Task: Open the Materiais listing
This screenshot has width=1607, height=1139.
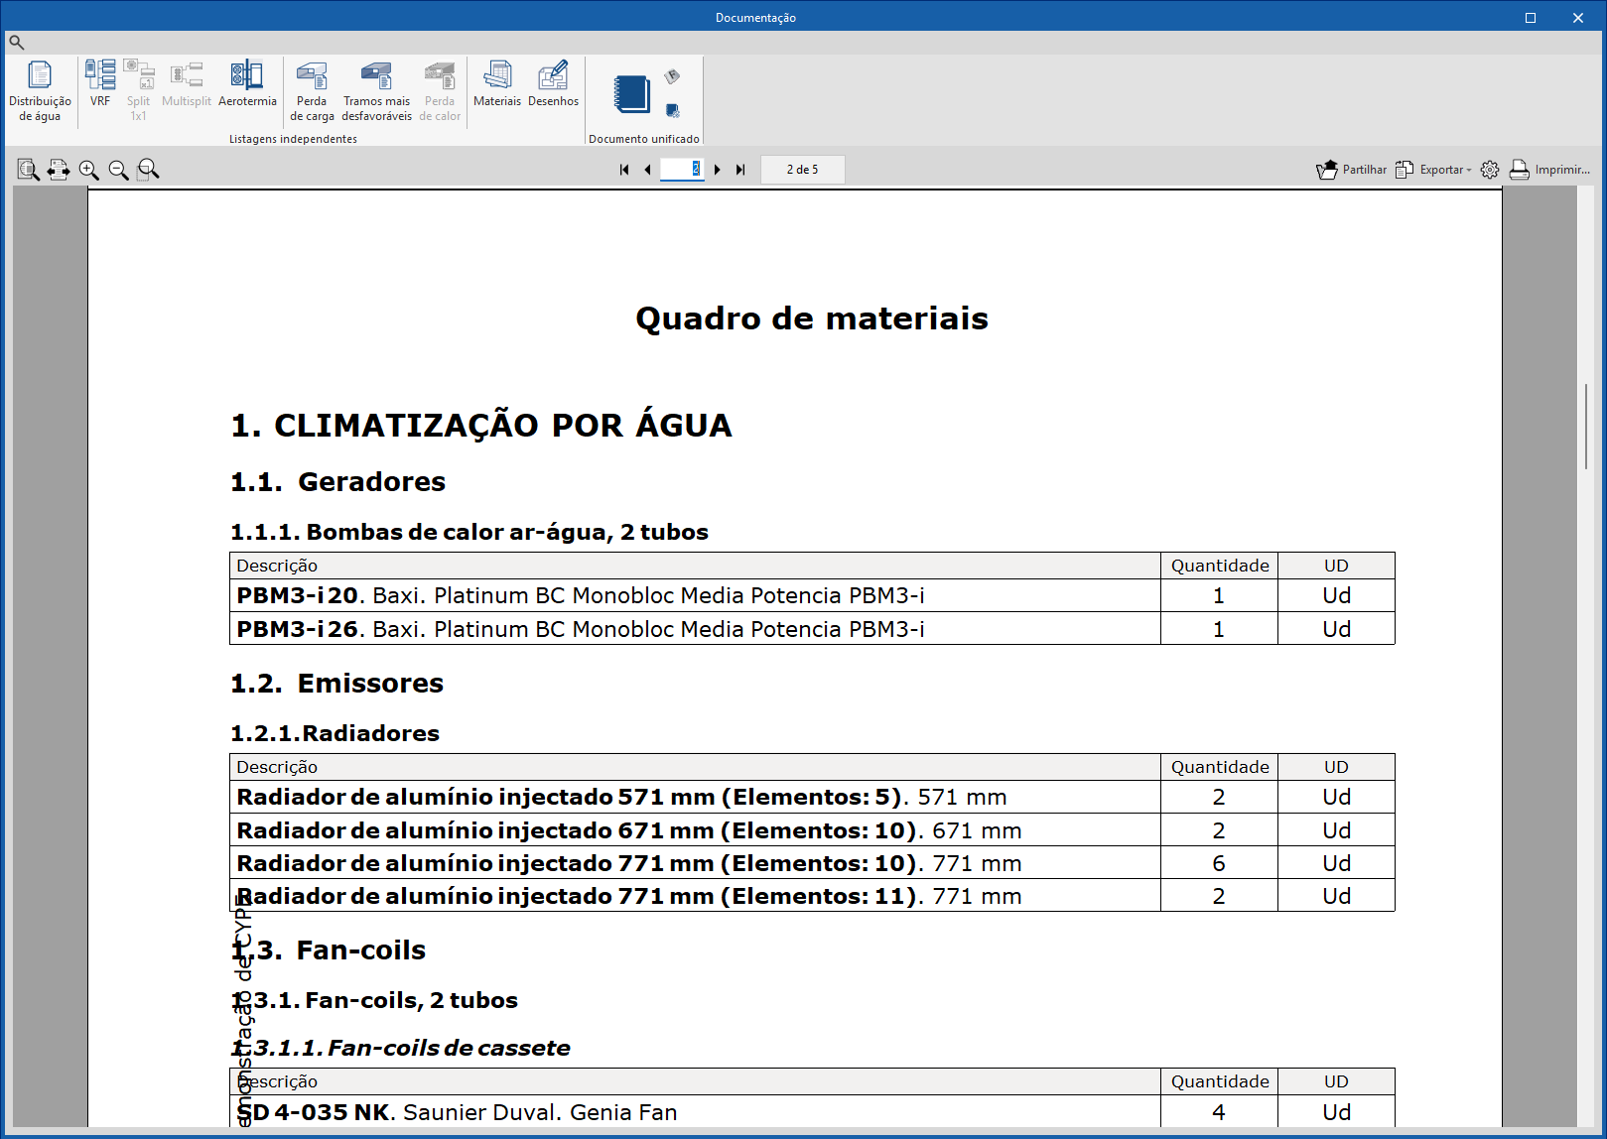Action: (497, 84)
